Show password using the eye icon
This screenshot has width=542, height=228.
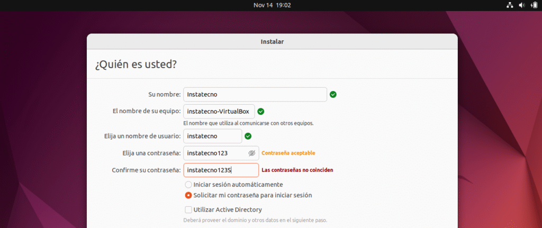pos(252,153)
